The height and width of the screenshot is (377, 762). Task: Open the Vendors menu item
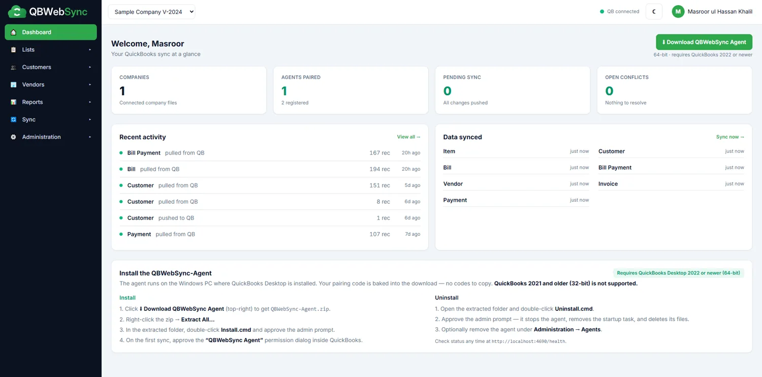(51, 85)
